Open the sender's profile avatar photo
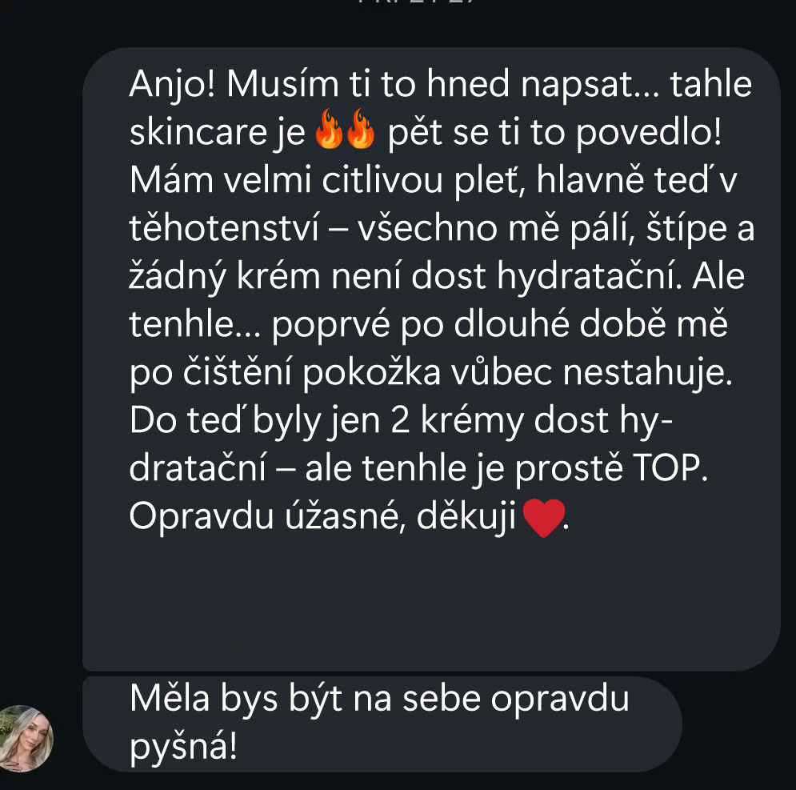Screen dimensions: 796x790 pos(26,738)
